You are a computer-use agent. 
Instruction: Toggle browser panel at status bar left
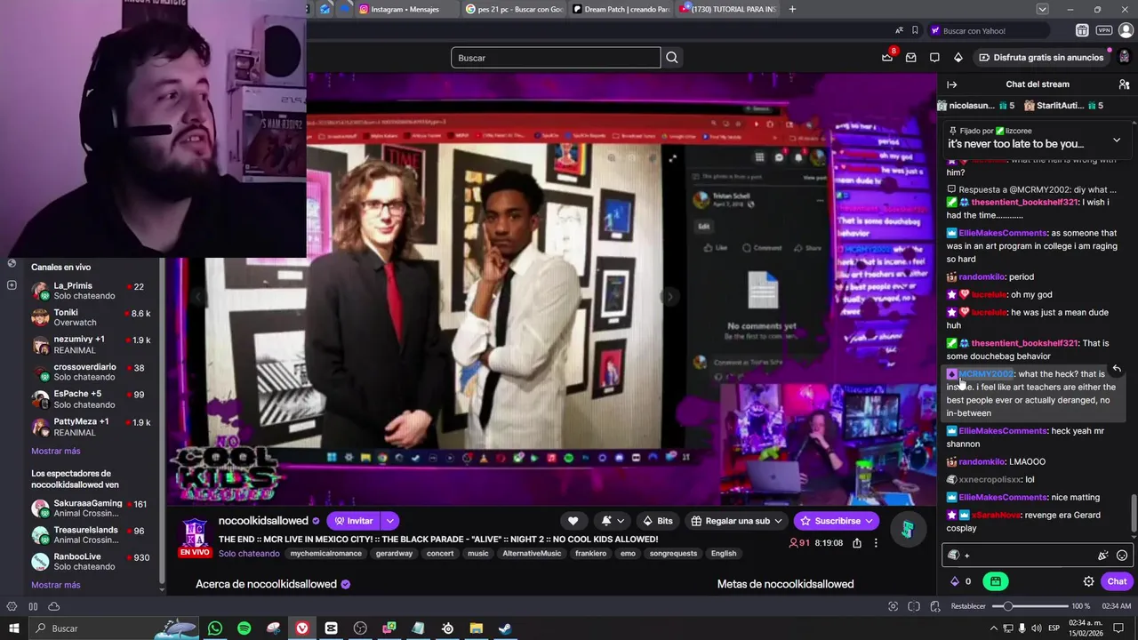click(x=12, y=606)
